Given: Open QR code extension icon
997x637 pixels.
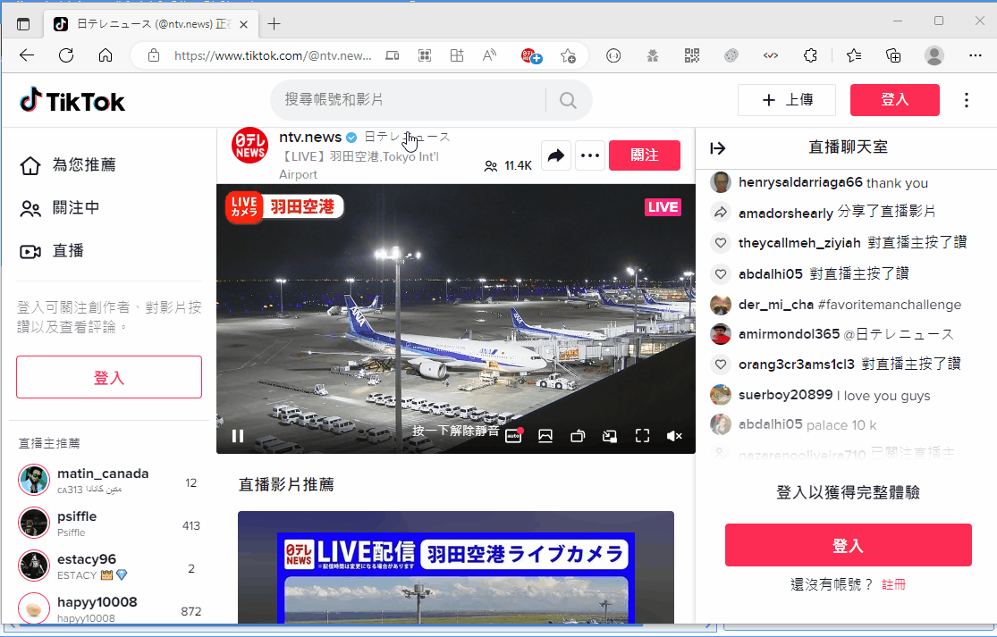Looking at the screenshot, I should click(692, 56).
